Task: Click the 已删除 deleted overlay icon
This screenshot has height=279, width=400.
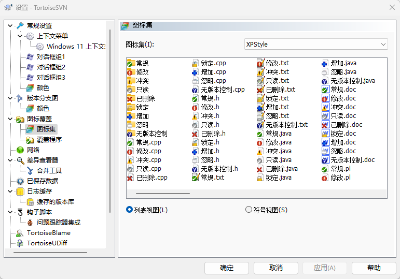Action: coord(130,98)
